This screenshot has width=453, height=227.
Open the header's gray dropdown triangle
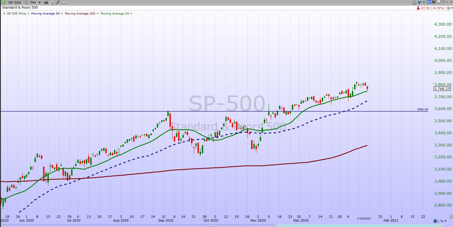(447, 2)
